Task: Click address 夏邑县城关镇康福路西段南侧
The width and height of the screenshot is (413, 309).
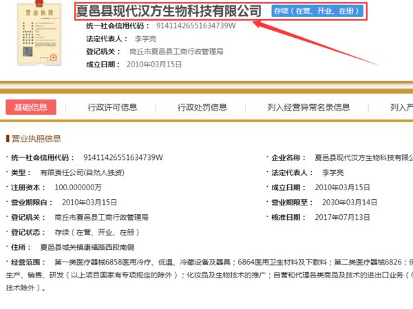Action: pos(87,247)
